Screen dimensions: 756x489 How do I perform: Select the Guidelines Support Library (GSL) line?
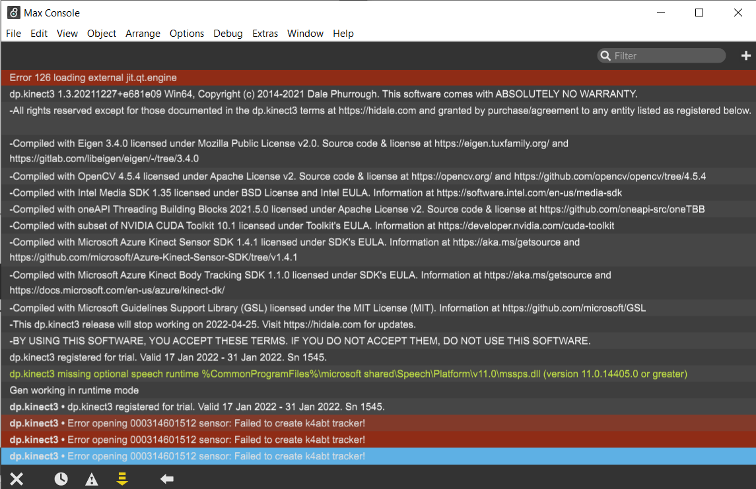pyautogui.click(x=378, y=308)
